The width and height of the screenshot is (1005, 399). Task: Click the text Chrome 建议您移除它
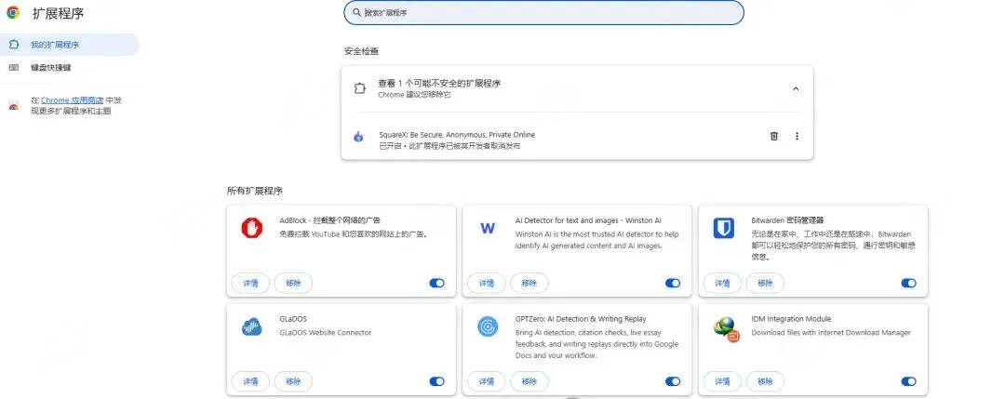(415, 95)
